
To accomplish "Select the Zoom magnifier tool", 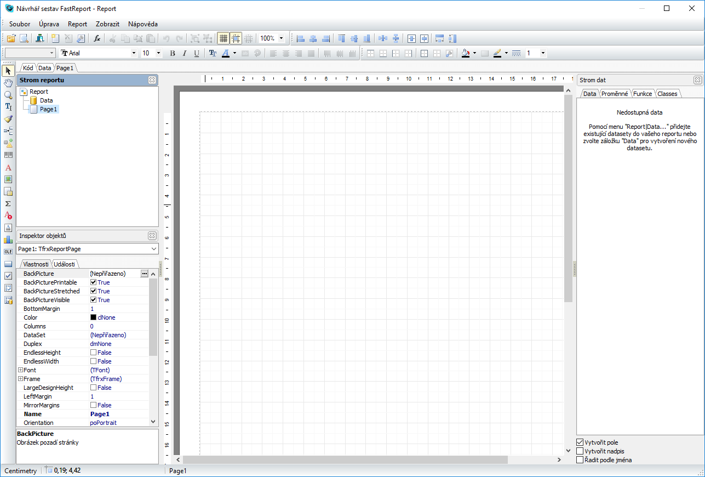I will (8, 95).
